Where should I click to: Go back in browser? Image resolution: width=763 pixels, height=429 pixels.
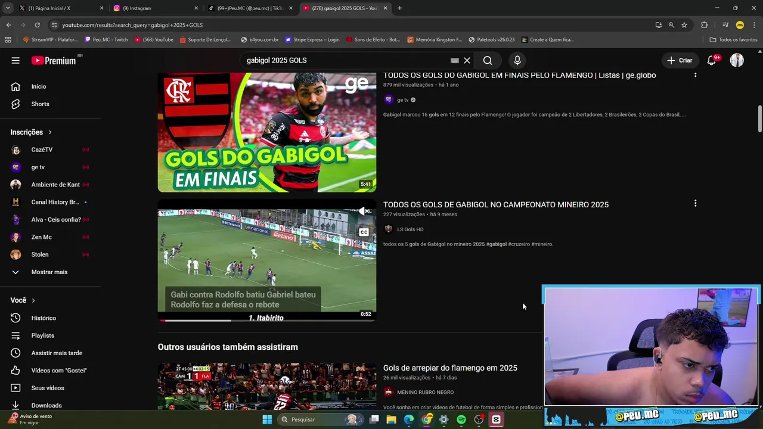click(x=8, y=25)
